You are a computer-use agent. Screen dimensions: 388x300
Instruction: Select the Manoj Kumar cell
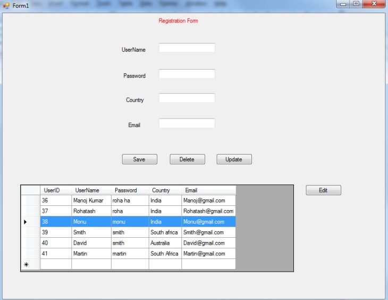tap(91, 201)
